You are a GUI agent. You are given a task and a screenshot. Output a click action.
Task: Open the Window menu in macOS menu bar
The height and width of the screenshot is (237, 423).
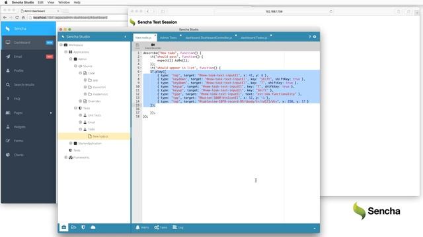tap(64, 3)
